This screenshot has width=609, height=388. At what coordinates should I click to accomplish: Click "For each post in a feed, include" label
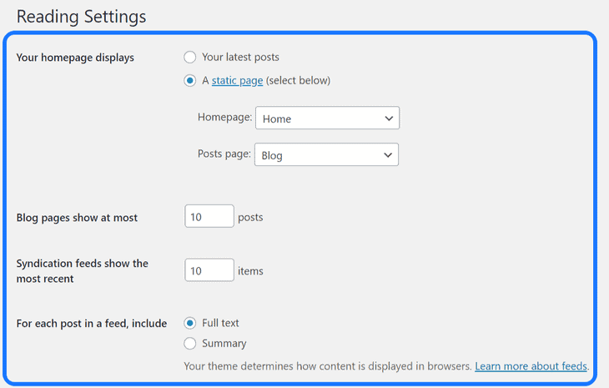92,324
